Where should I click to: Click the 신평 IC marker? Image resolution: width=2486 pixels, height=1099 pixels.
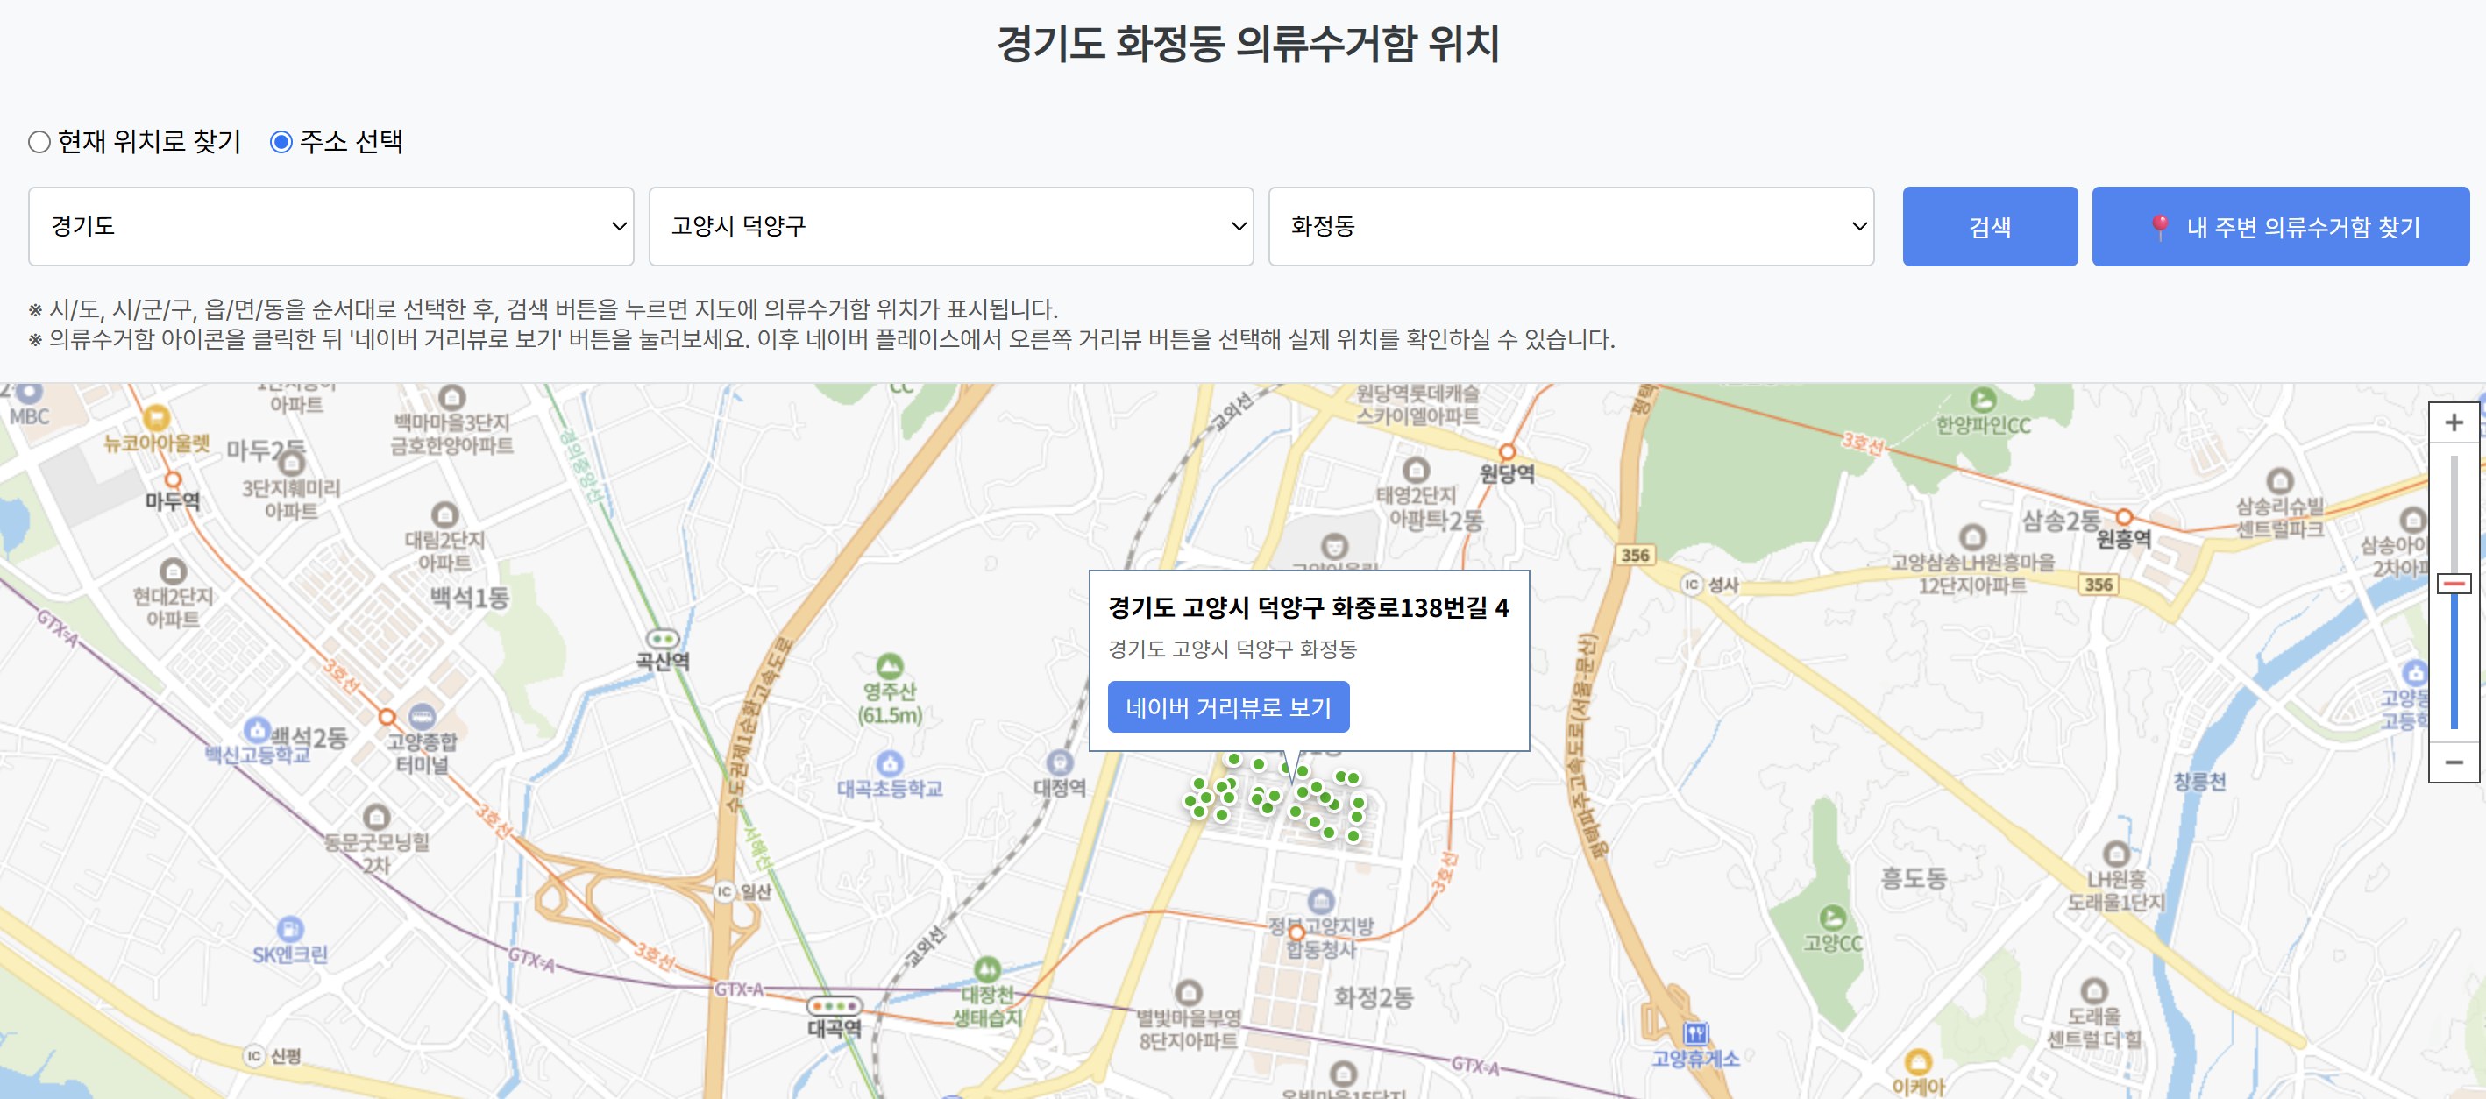pyautogui.click(x=254, y=1055)
